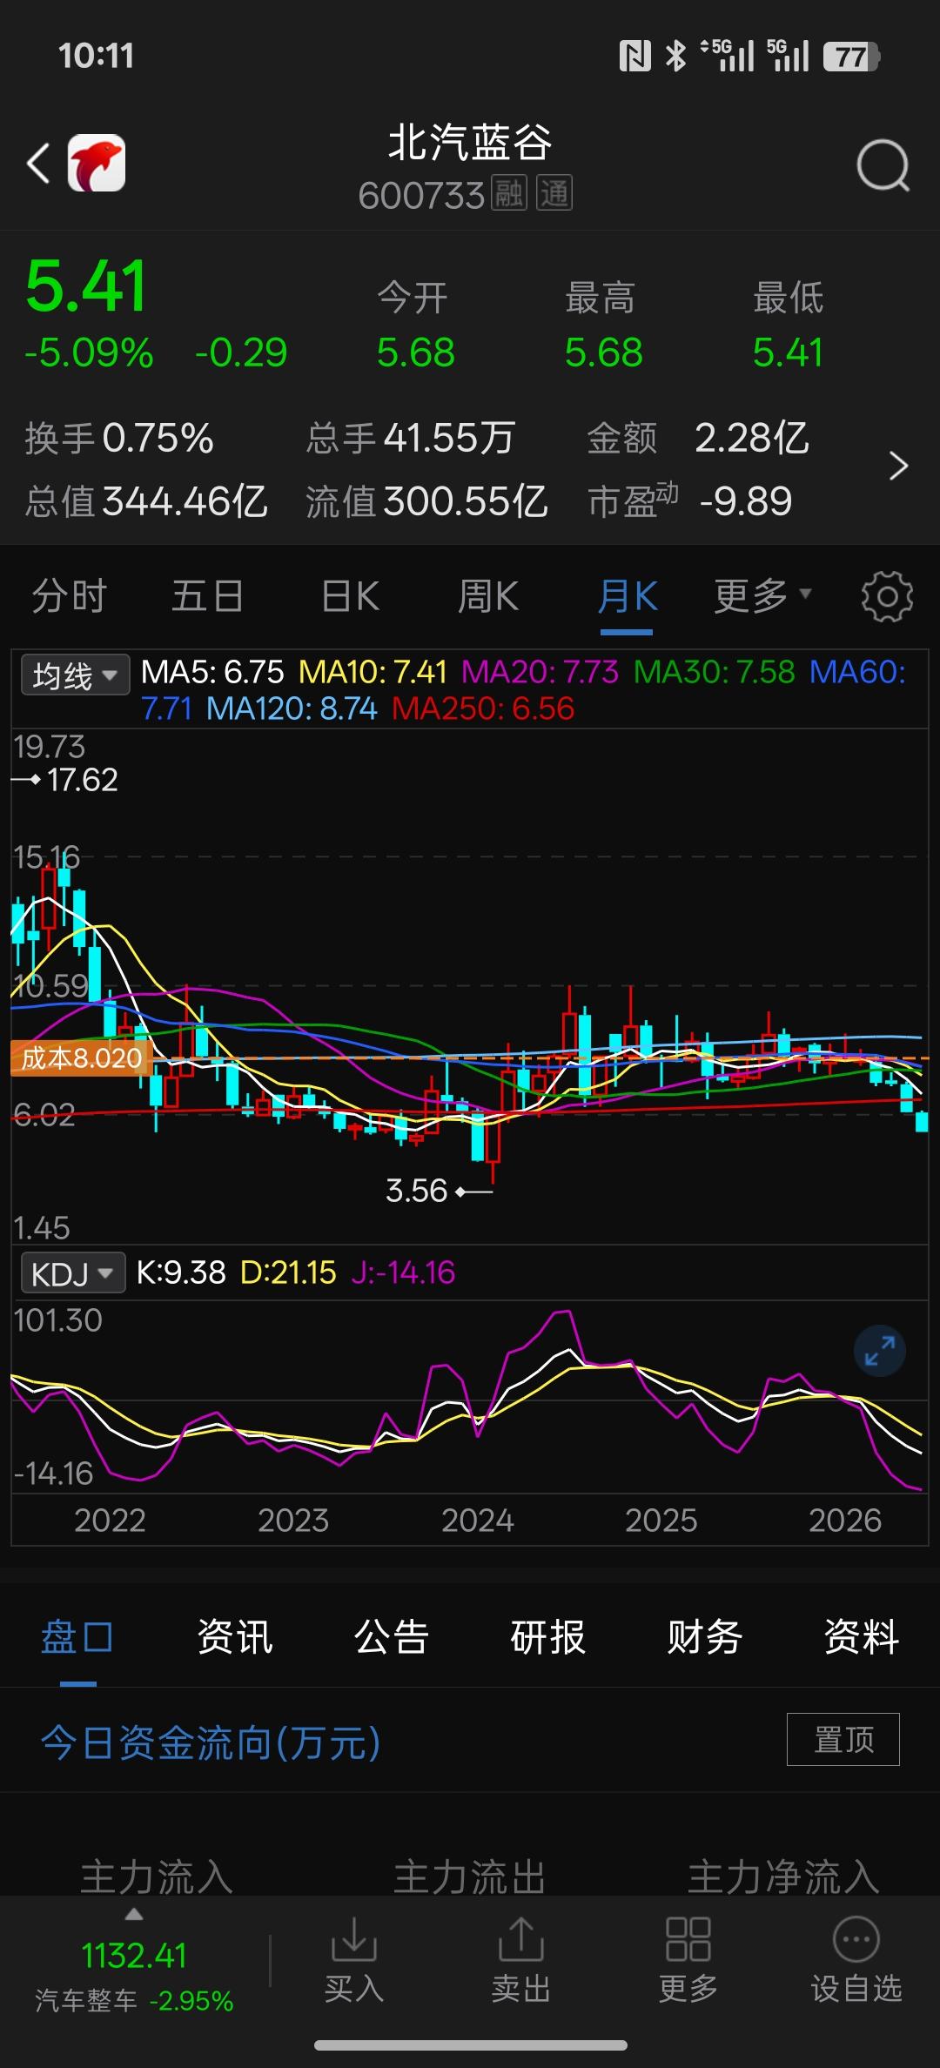The height and width of the screenshot is (2068, 940).
Task: Tap the 换手0.75% turnover value
Action: 119,438
